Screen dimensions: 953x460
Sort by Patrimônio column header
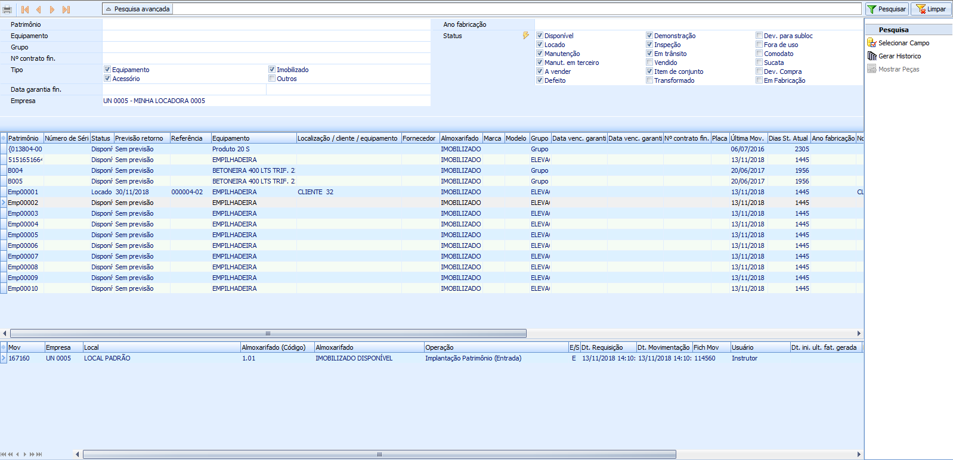tap(24, 138)
